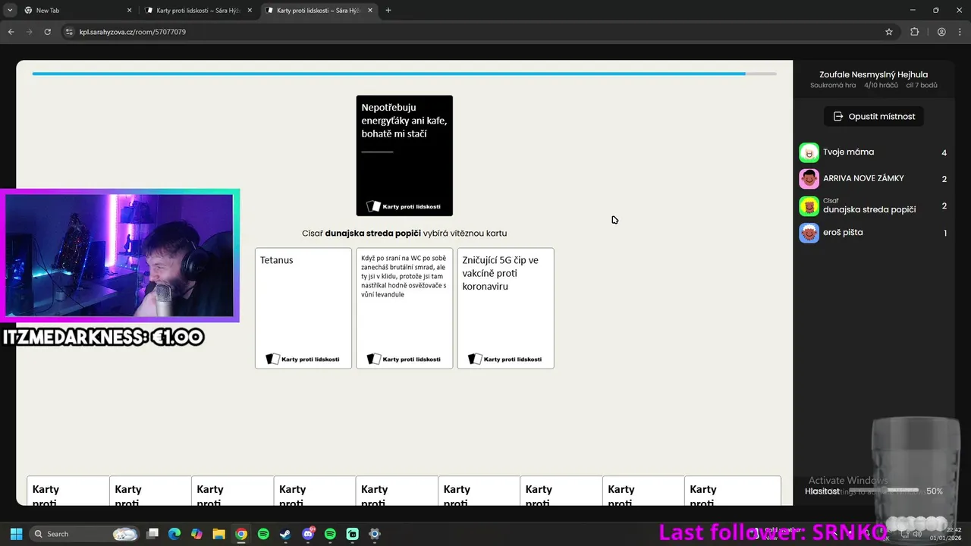
Task: Choose the lavender air freshener WC card
Action: click(404, 308)
